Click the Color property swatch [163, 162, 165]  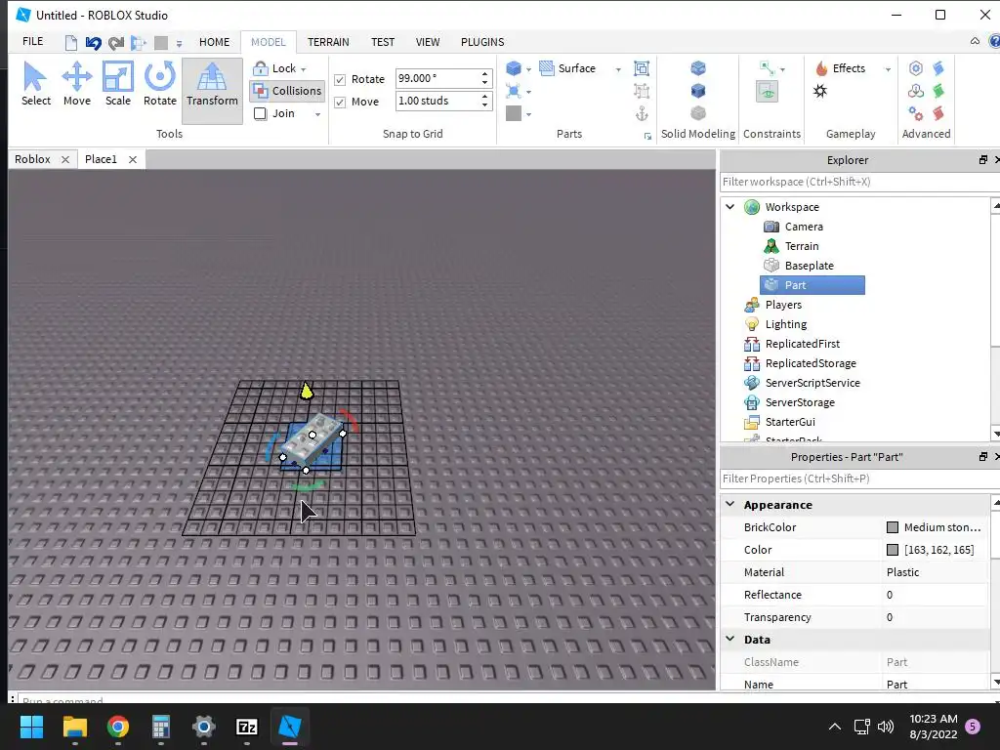893,550
